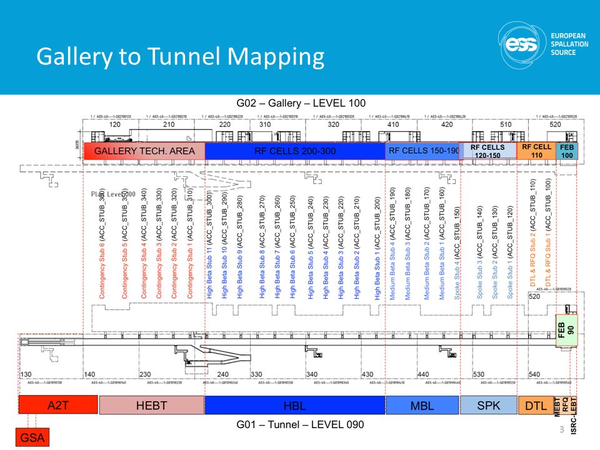Select the 'High Beta Stub 7' label
Screen dimensions: 600x450
coord(277,274)
